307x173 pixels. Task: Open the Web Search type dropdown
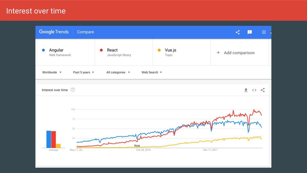(x=152, y=72)
